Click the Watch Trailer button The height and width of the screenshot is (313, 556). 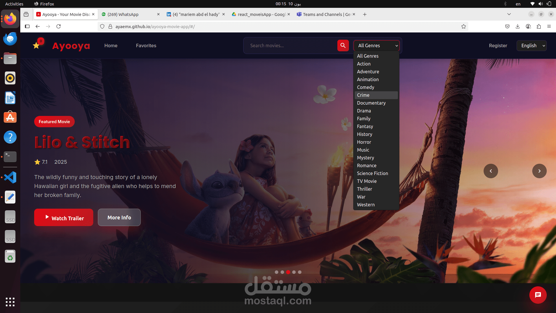pos(64,217)
